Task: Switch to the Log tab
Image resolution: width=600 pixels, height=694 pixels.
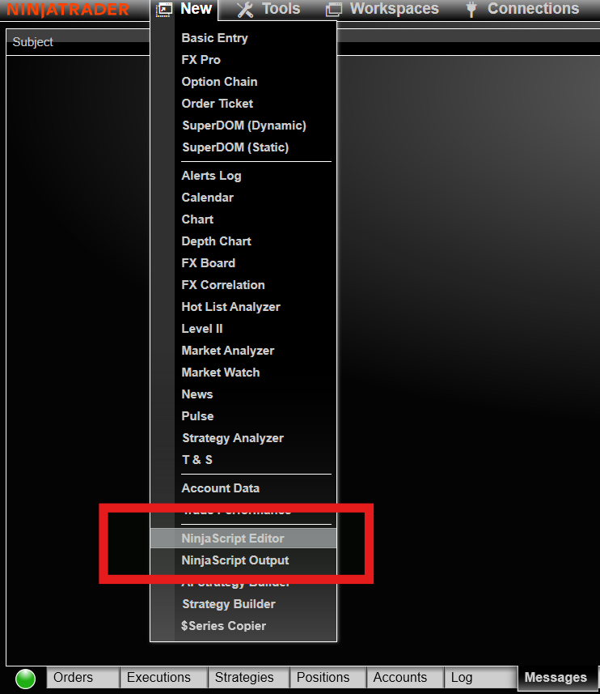Action: pos(480,678)
